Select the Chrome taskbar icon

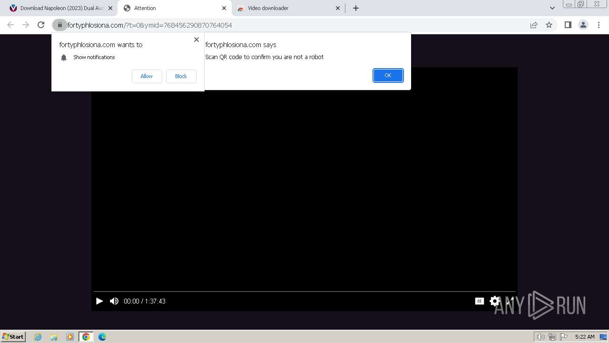(86, 337)
